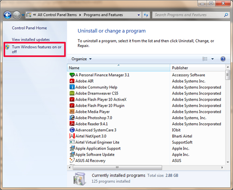
Task: Open Control Panel Home link
Action: tap(29, 28)
